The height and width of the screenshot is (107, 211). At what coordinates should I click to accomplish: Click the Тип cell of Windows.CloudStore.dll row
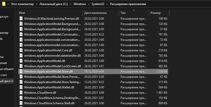coord(133,93)
